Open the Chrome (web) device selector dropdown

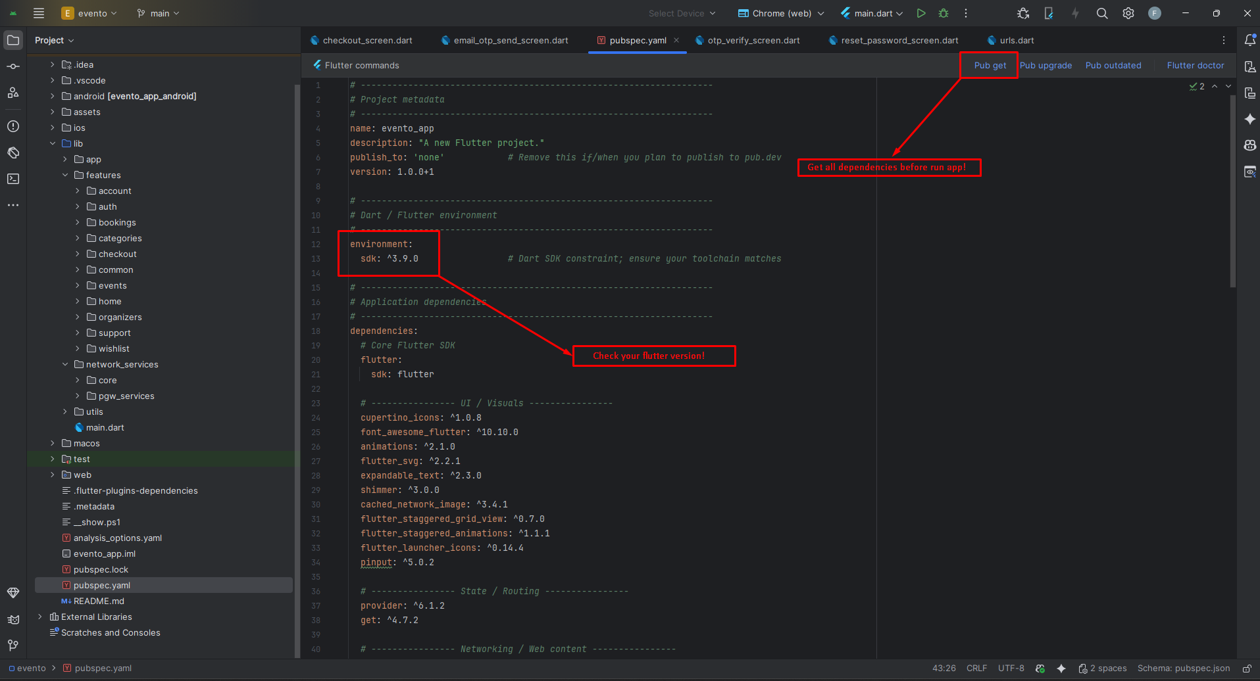click(x=781, y=13)
